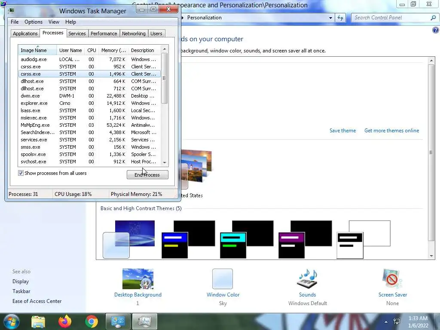Open the Start menu orb
This screenshot has height=330, width=440.
pyautogui.click(x=11, y=321)
